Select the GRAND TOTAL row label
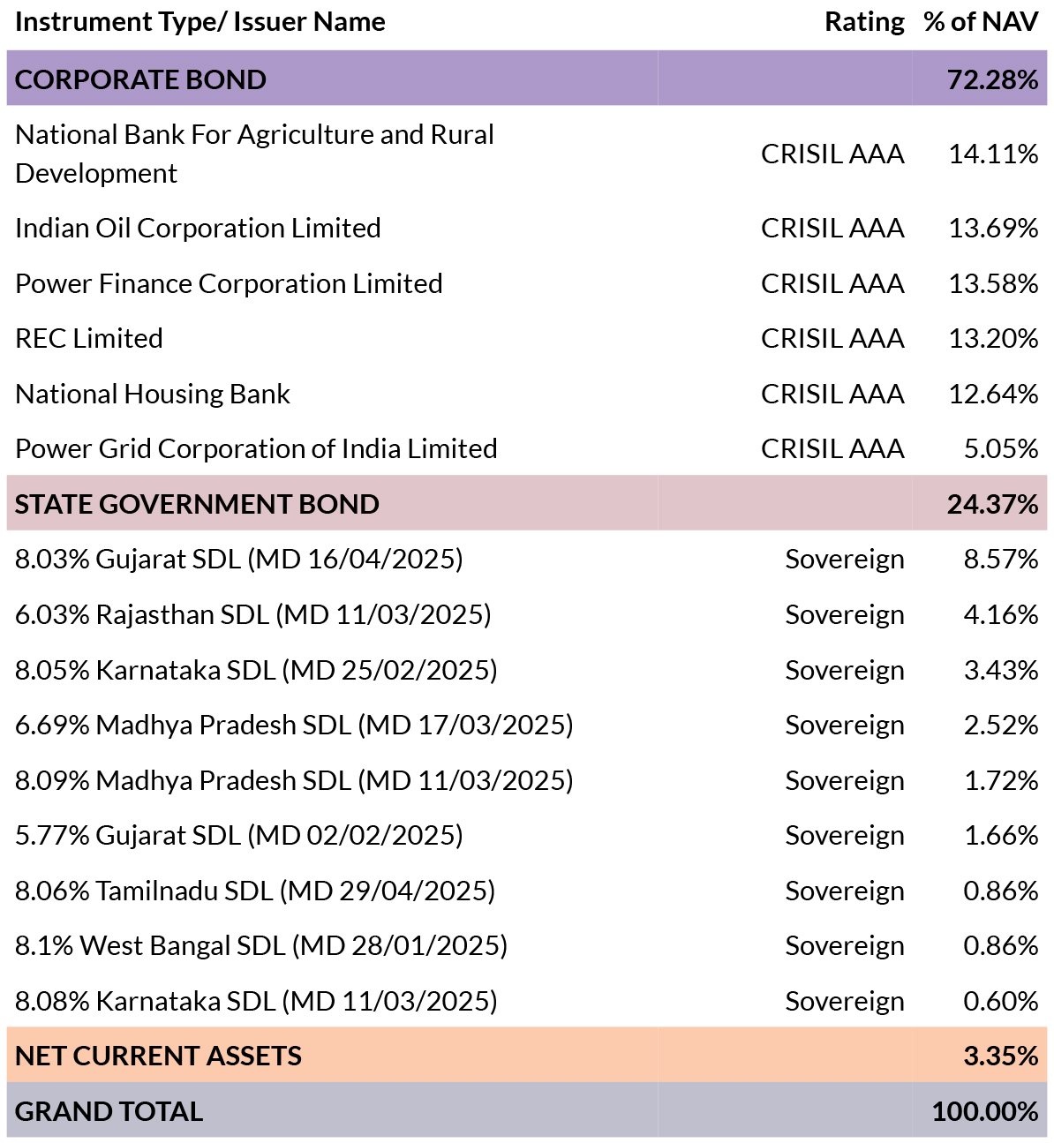 (109, 1111)
